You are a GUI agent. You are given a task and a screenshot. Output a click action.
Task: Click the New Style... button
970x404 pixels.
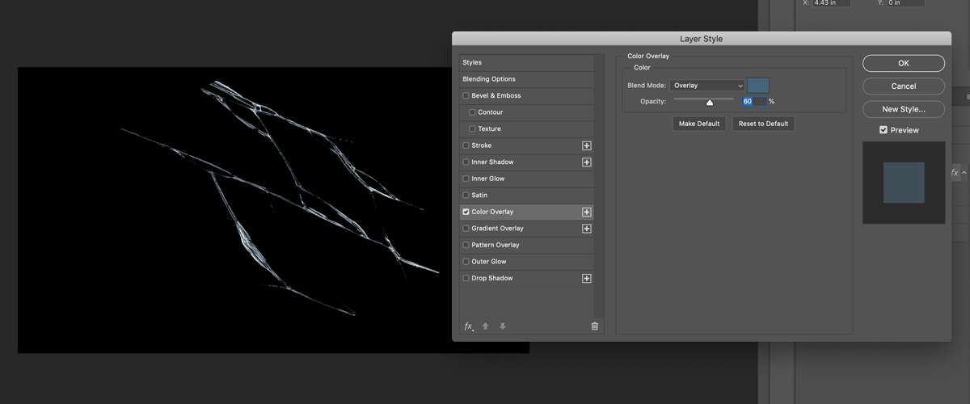(x=904, y=108)
